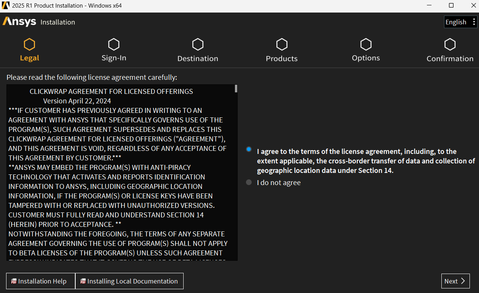479x293 pixels.
Task: Go to the Sign-In step label
Action: [x=114, y=58]
